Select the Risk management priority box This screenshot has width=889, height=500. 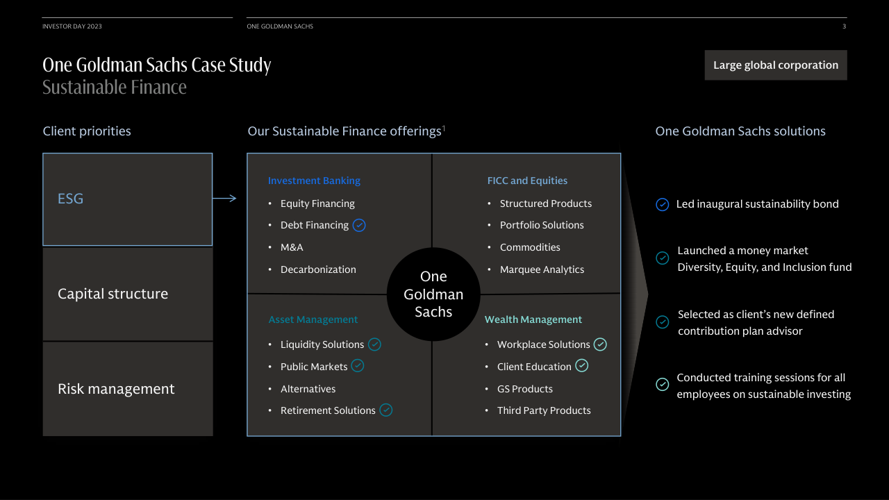[128, 389]
